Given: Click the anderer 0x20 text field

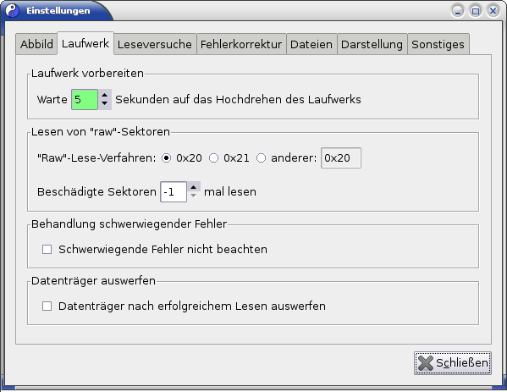Looking at the screenshot, I should tap(341, 157).
